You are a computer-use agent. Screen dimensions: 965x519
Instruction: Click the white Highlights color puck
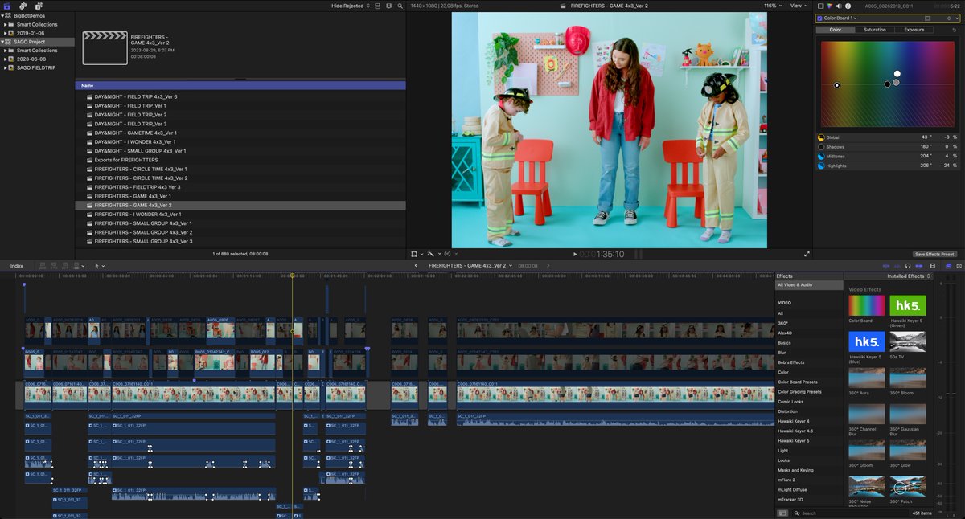point(897,74)
